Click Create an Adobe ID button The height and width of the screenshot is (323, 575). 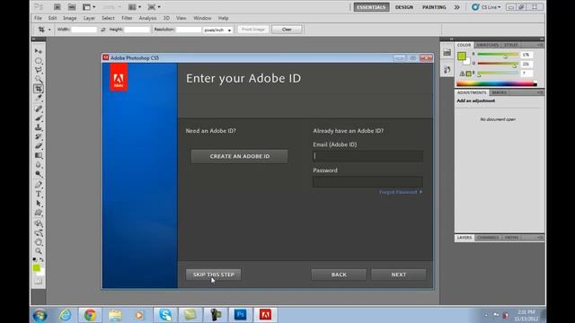coord(240,156)
